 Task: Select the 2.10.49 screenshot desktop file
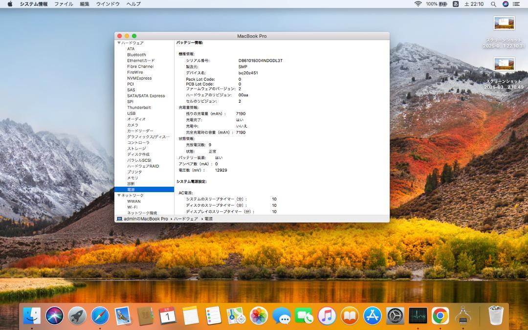coord(504,73)
